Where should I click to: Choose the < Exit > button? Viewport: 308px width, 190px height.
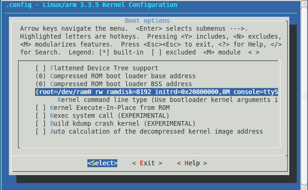(147, 163)
